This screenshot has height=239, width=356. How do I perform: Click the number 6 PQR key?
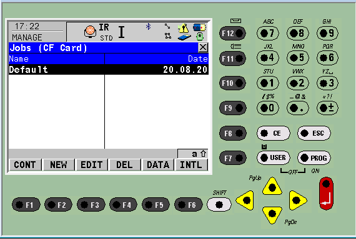point(327,58)
